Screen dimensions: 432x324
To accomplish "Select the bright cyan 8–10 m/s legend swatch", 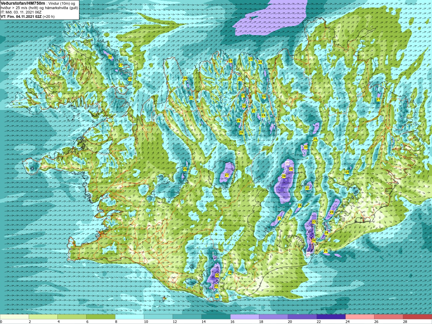I will (130, 317).
